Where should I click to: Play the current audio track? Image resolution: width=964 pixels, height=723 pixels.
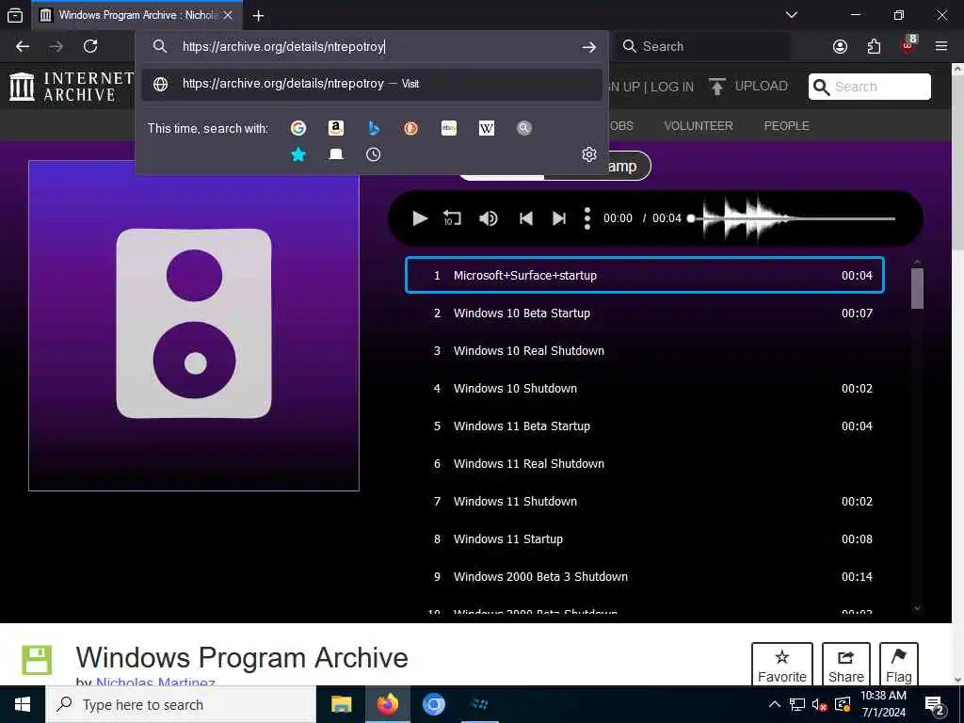tap(420, 218)
